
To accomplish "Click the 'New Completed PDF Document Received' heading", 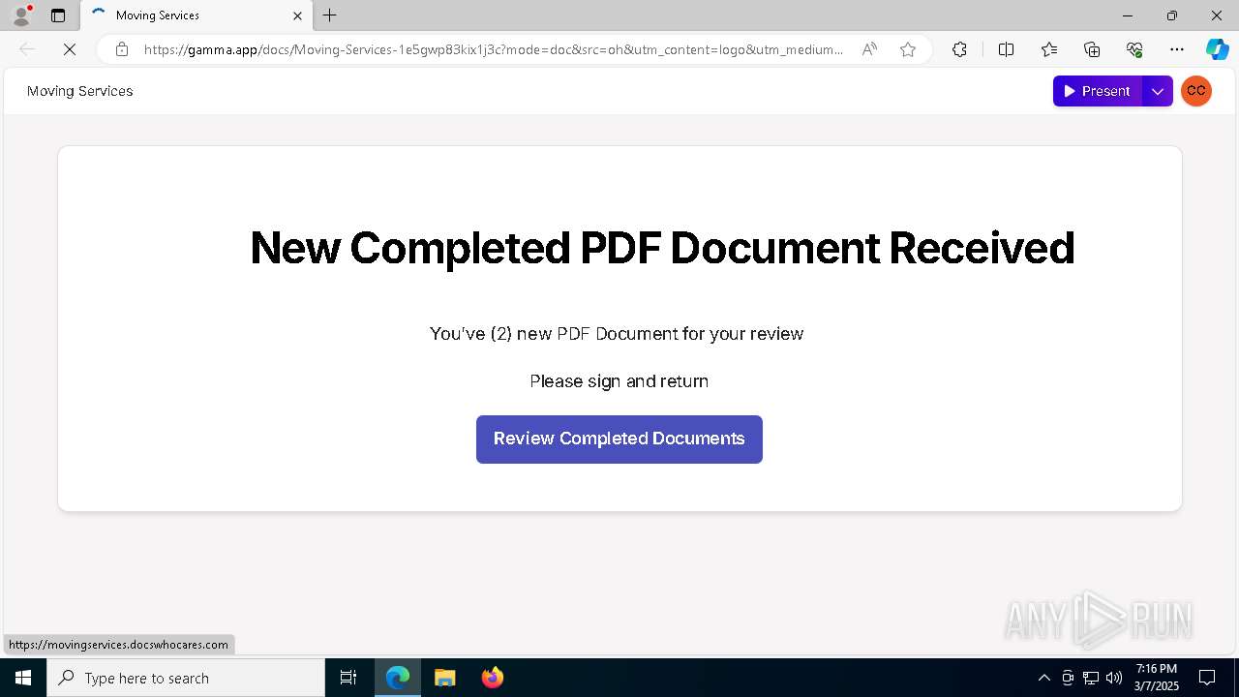I will pos(662,248).
